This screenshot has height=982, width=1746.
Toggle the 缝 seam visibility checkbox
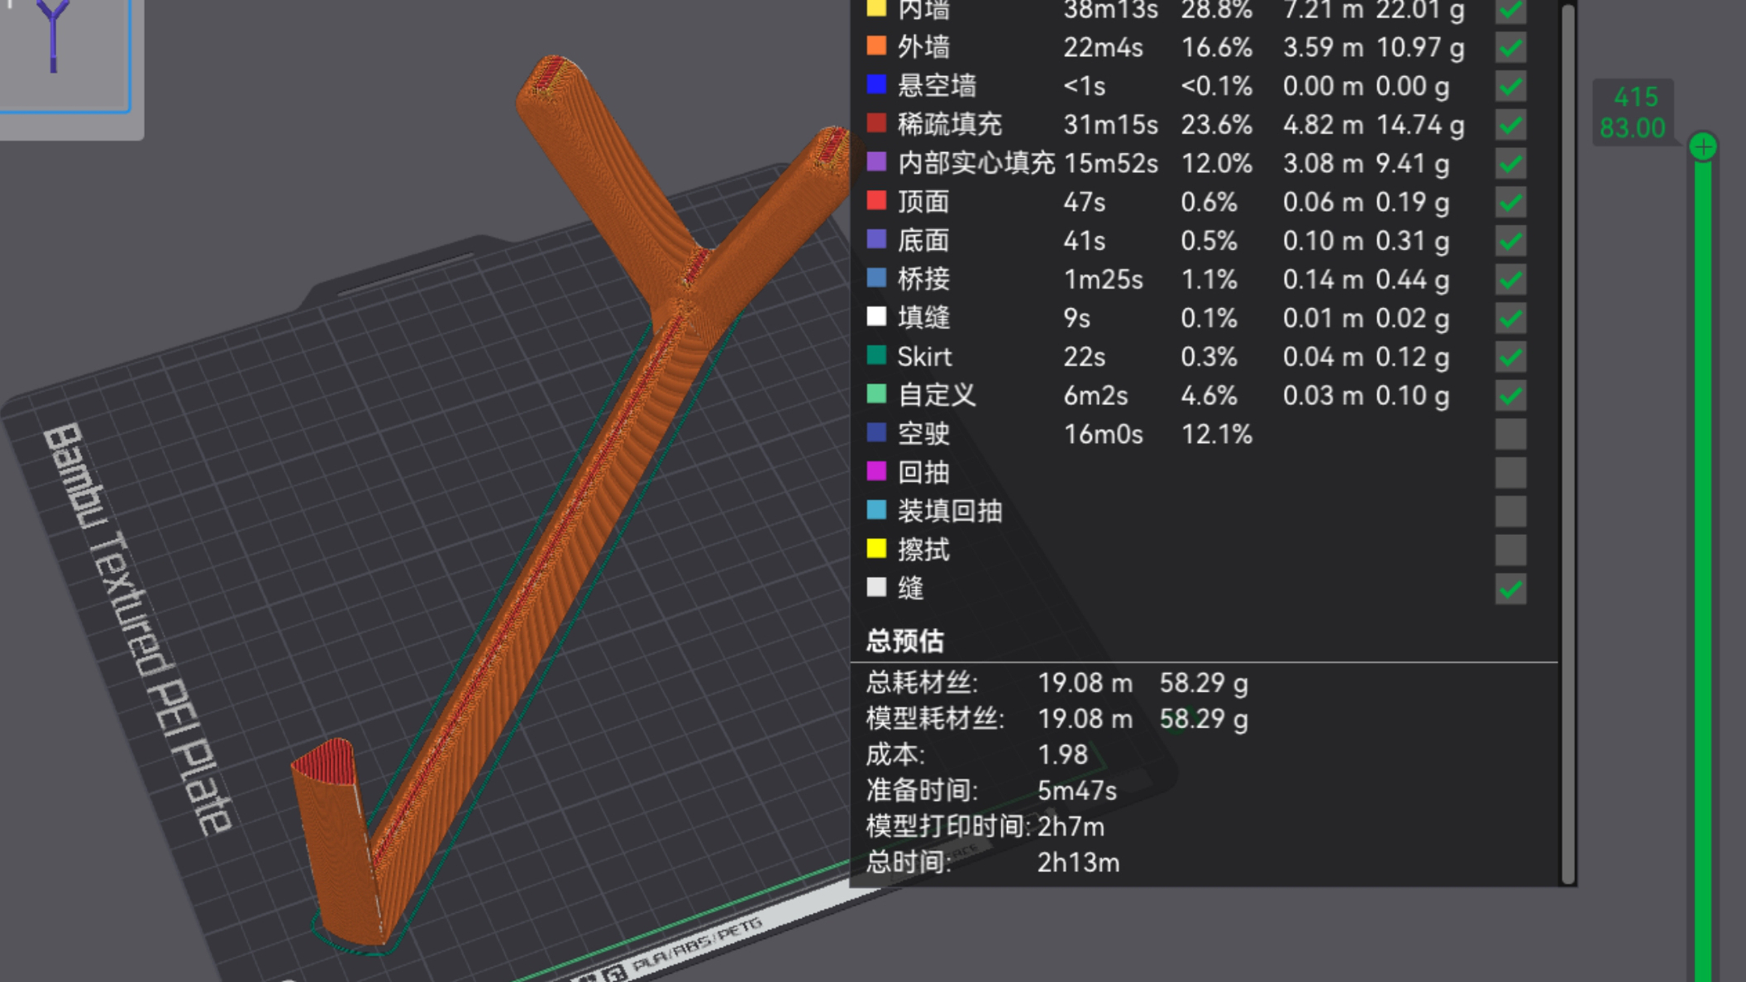click(x=1510, y=589)
